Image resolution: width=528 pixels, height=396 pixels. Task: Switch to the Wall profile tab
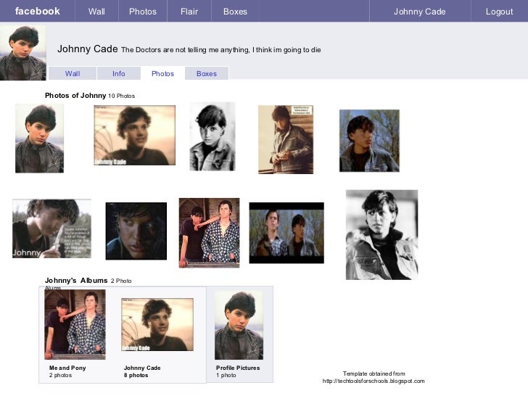(73, 73)
